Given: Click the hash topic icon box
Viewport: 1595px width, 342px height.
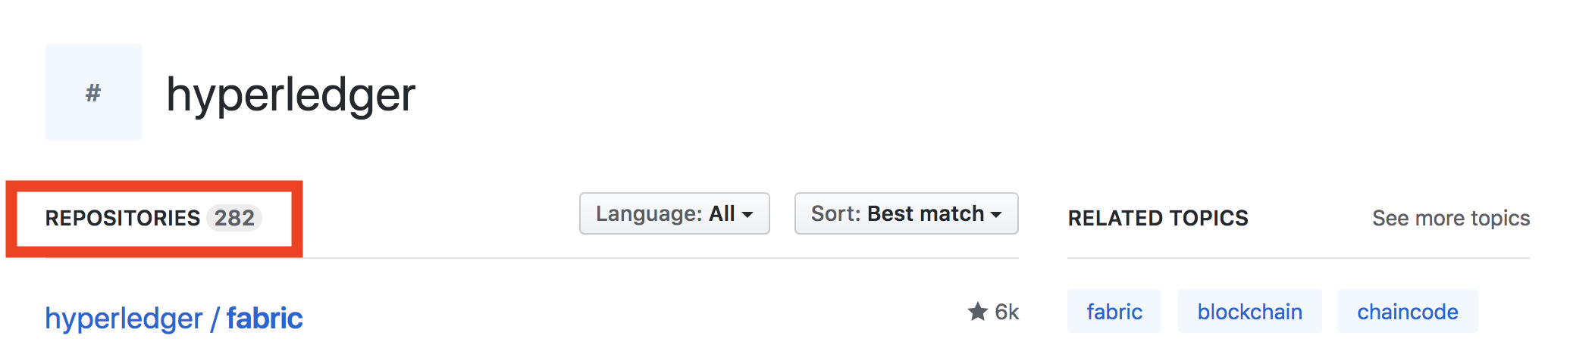Looking at the screenshot, I should (93, 92).
